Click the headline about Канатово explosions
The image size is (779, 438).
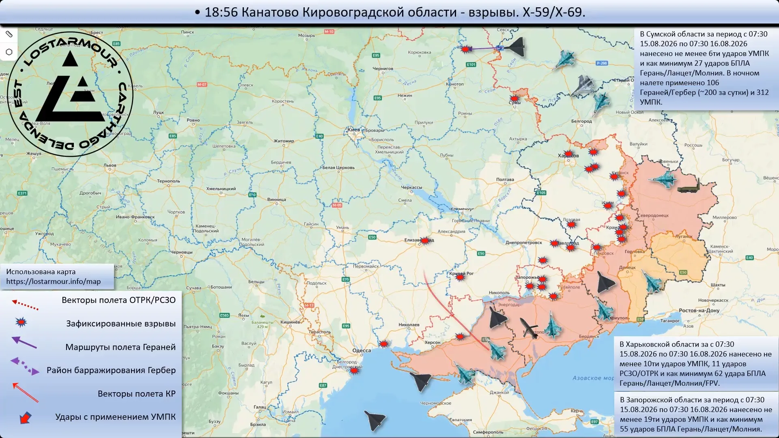tap(390, 12)
